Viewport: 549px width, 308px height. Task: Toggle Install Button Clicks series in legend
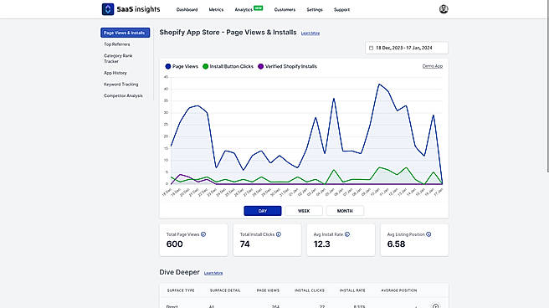pyautogui.click(x=228, y=66)
